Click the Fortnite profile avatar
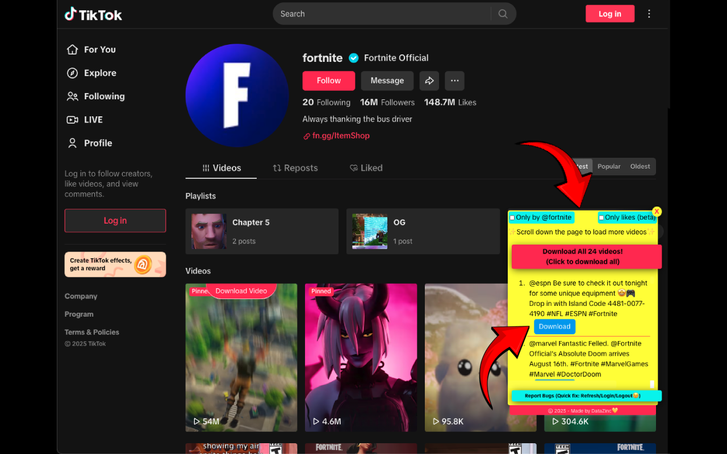 pyautogui.click(x=236, y=95)
